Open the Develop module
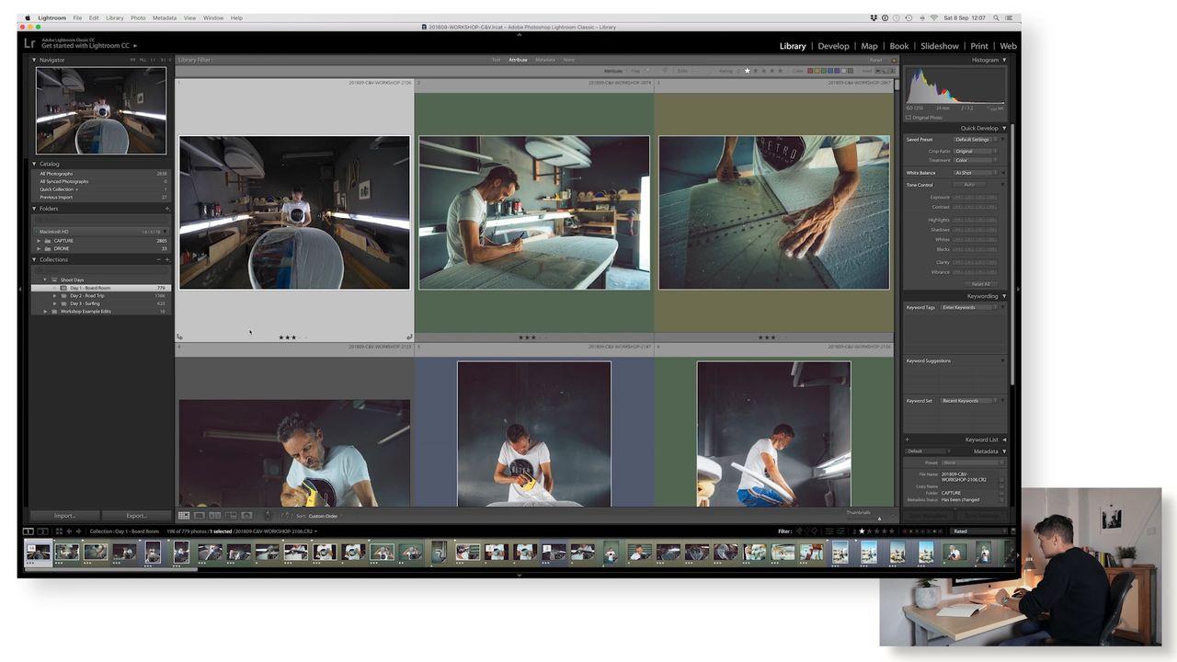 pos(833,46)
